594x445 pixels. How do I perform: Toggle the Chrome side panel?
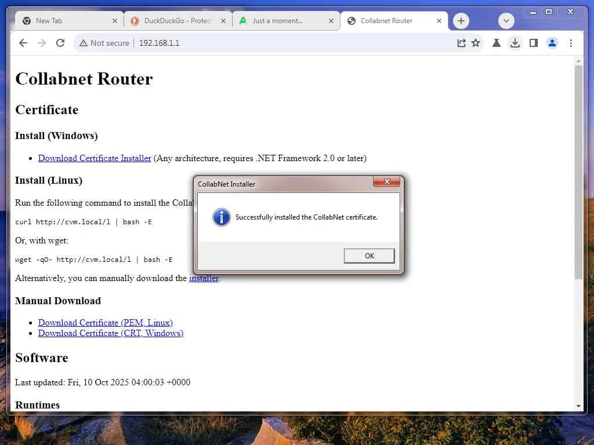[534, 43]
